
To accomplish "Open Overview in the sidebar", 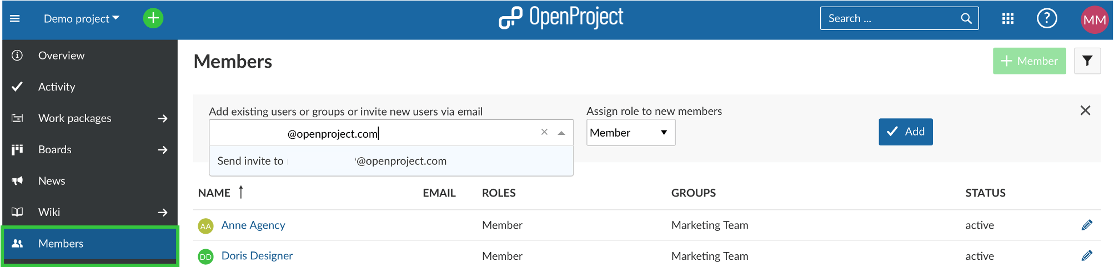I will pyautogui.click(x=61, y=56).
